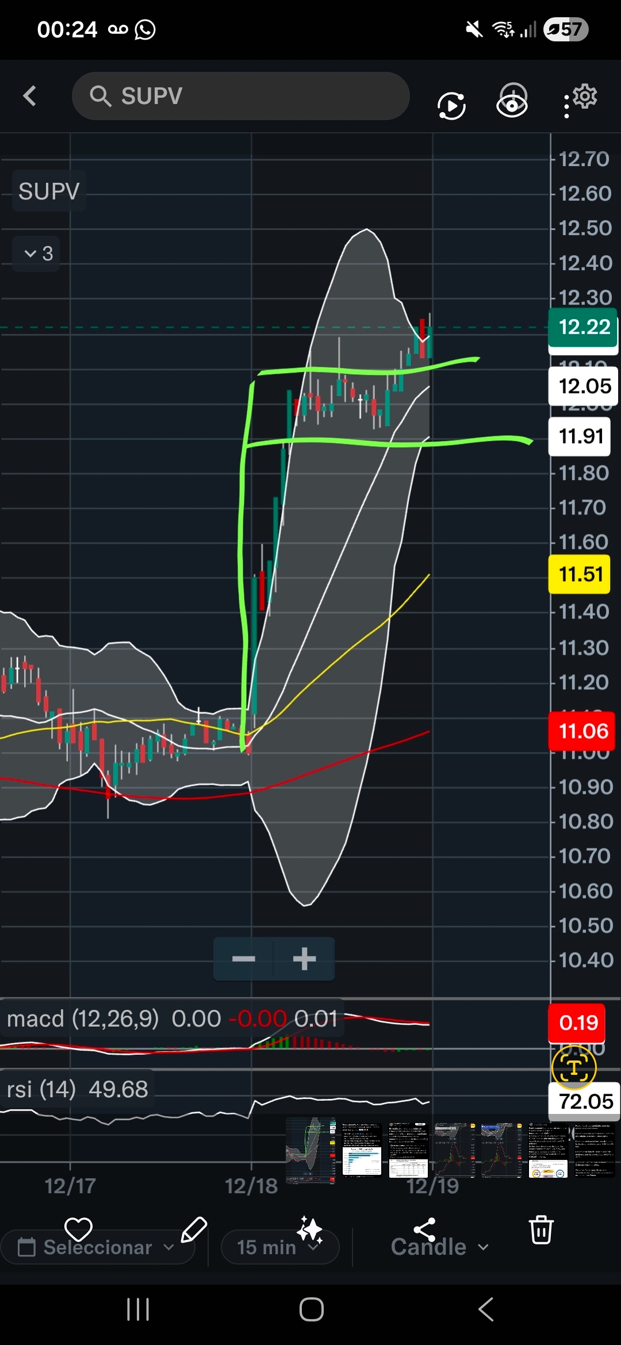This screenshot has height=1345, width=621.
Task: Expand the collapsed indicators list showing 3
Action: (x=38, y=253)
